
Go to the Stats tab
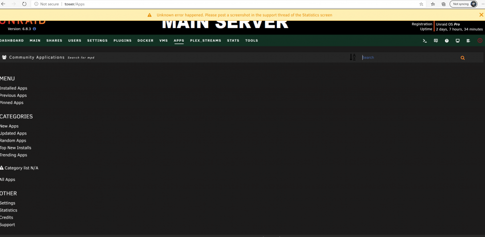233,41
